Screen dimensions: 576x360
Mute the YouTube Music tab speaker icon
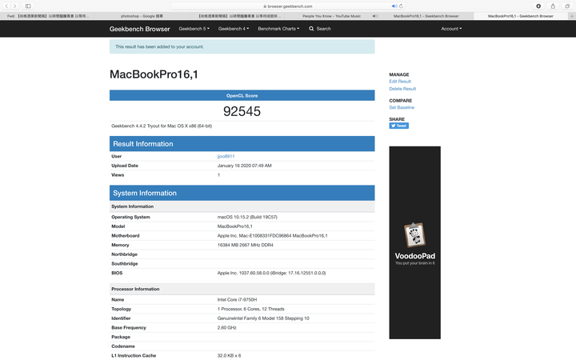click(374, 16)
